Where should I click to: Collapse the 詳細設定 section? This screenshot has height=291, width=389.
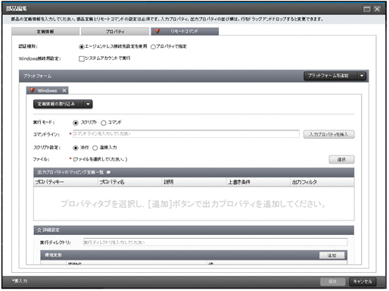tap(39, 230)
